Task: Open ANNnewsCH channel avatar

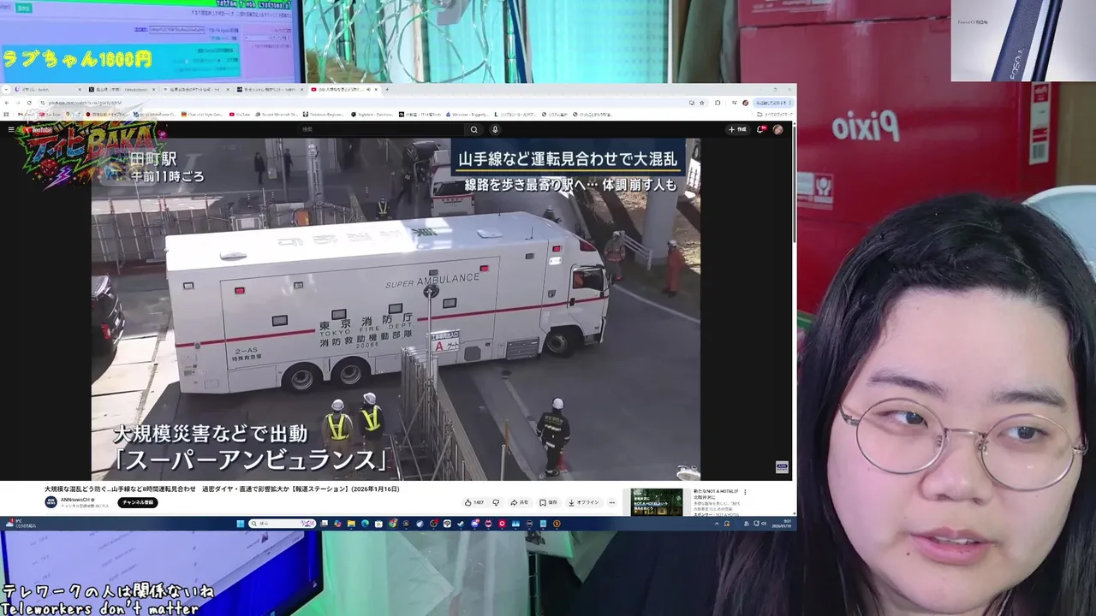Action: (51, 502)
